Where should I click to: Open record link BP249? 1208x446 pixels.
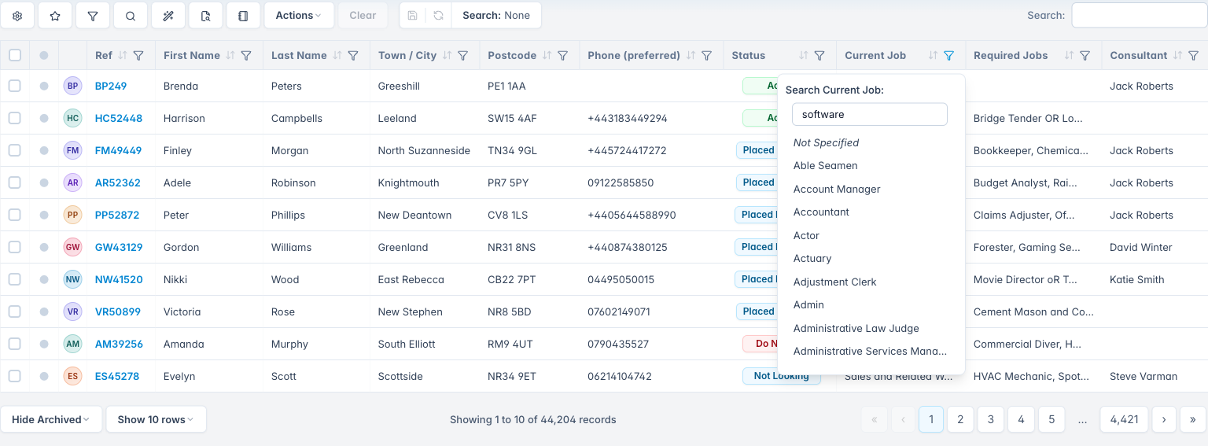tap(111, 86)
